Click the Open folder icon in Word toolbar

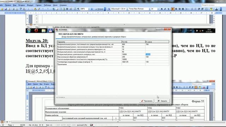pos(2,9)
